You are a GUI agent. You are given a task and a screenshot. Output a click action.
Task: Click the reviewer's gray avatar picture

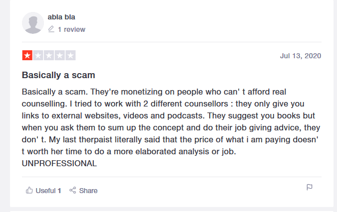pyautogui.click(x=33, y=23)
